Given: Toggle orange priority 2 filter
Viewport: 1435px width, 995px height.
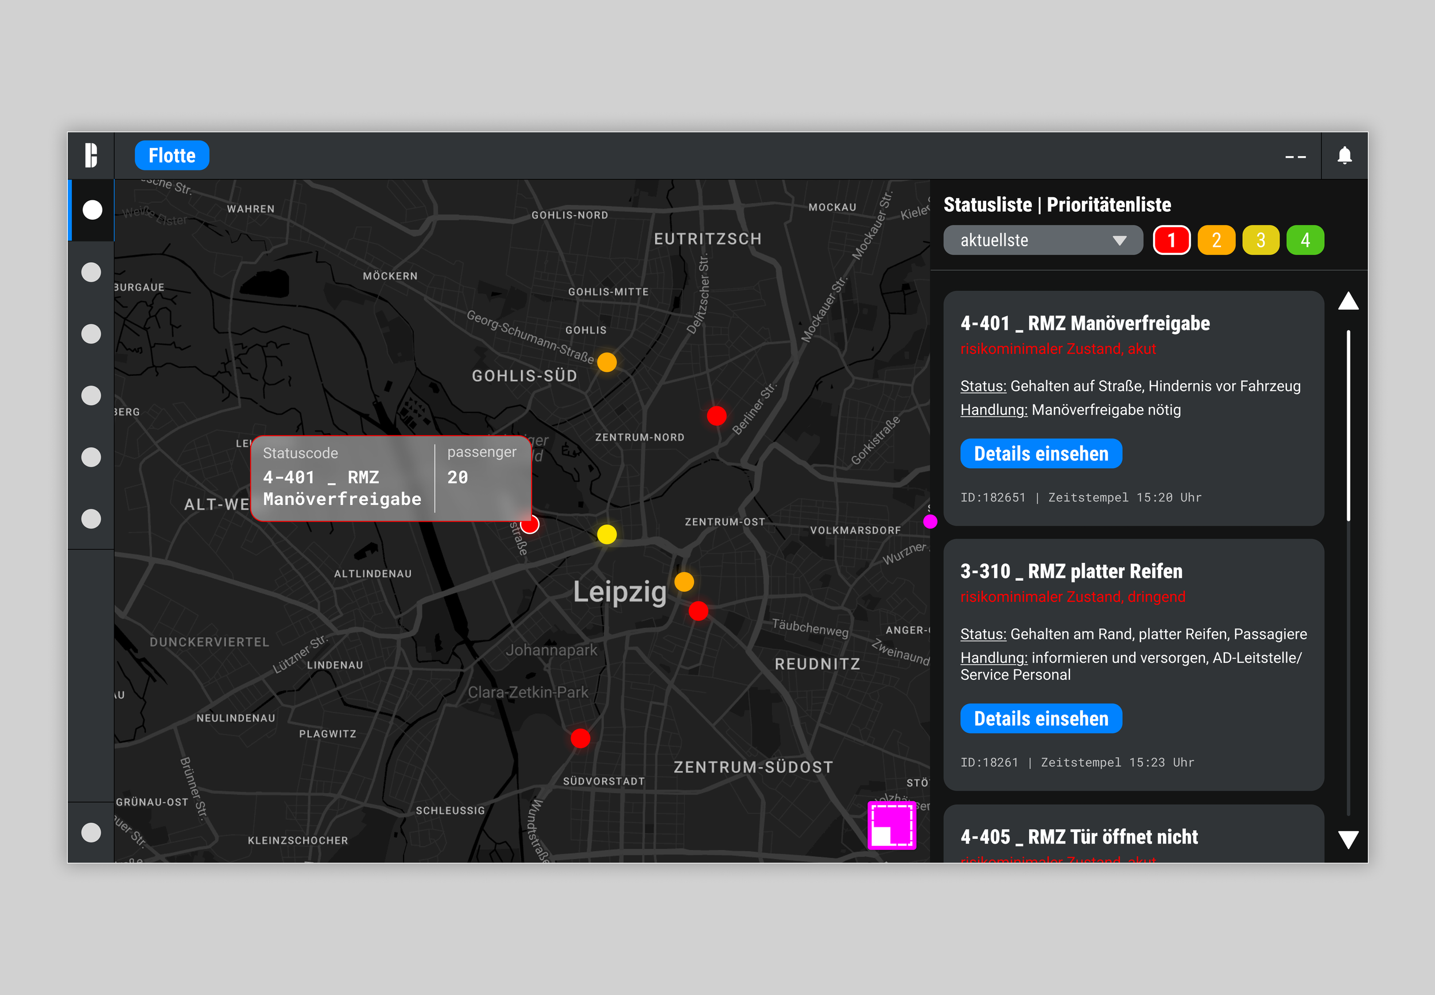Looking at the screenshot, I should (1216, 240).
